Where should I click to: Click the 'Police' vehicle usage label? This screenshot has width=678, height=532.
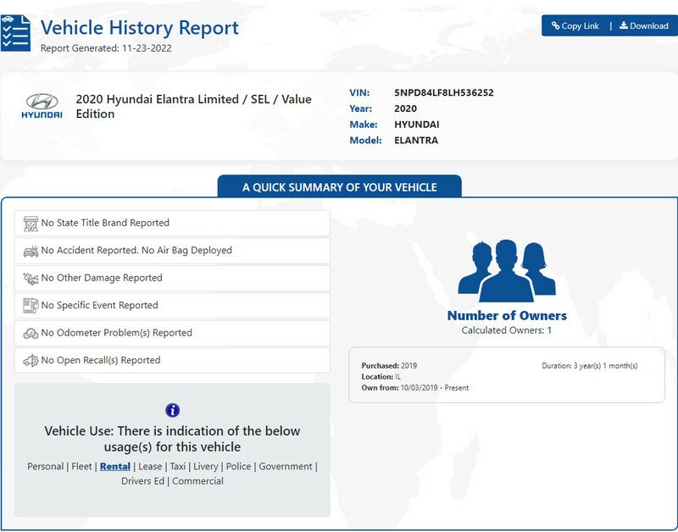click(239, 466)
